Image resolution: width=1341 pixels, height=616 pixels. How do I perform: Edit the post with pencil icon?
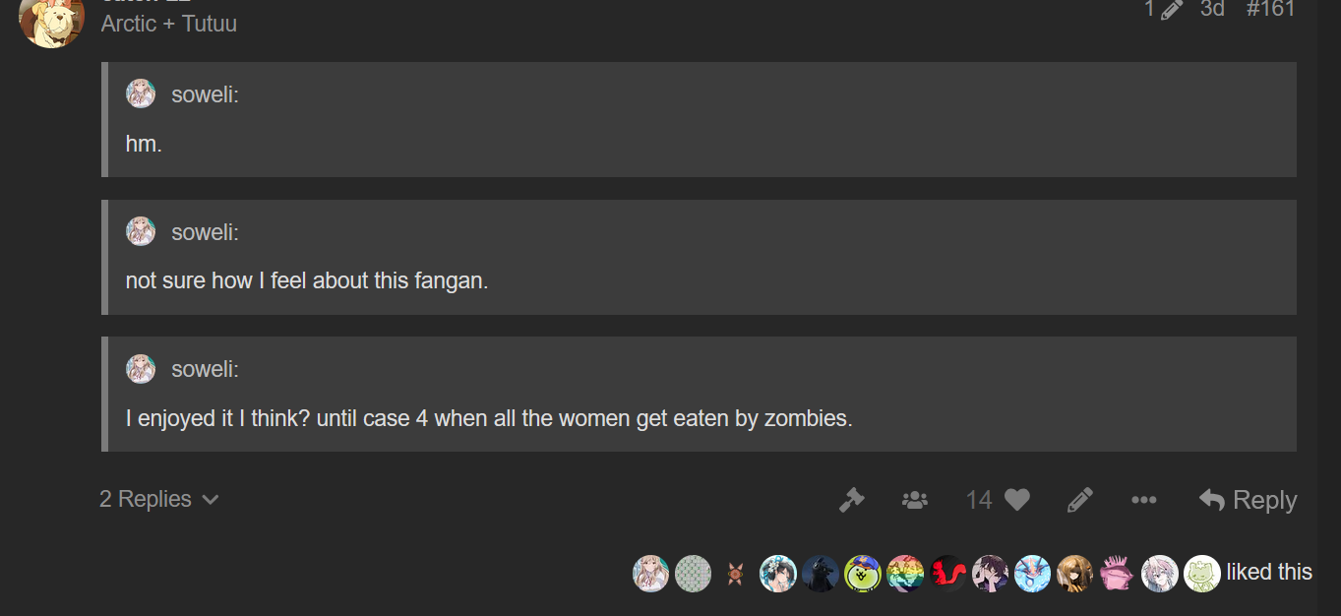point(1079,500)
